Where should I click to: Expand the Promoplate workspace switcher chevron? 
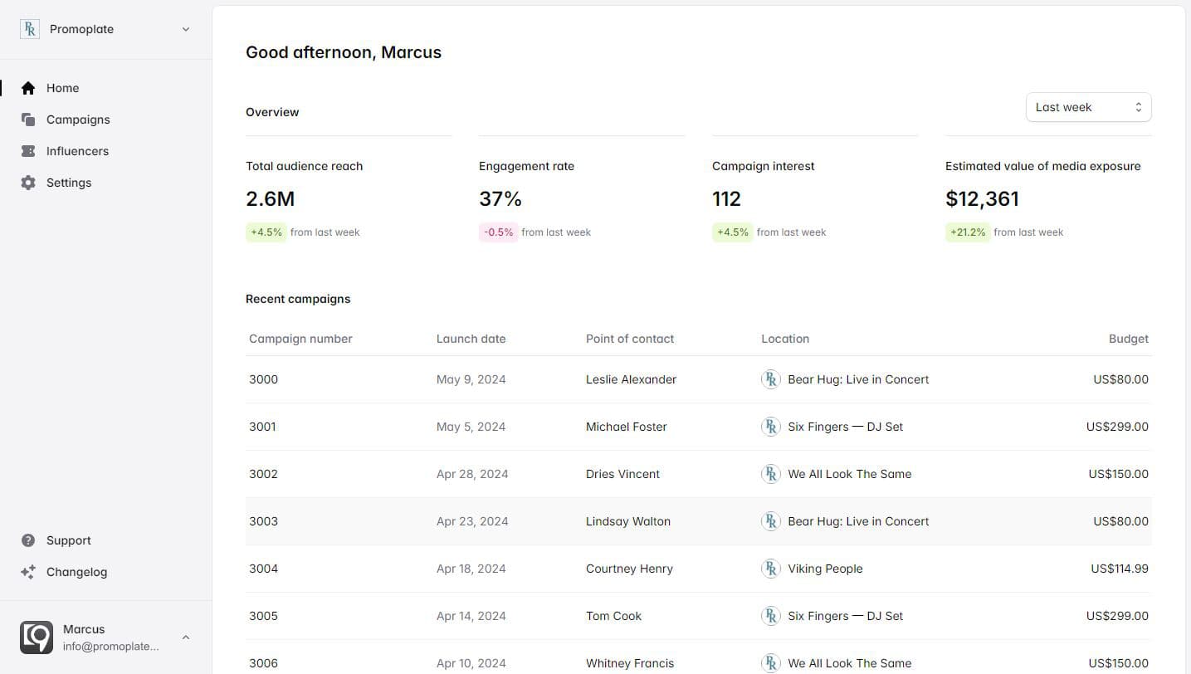pos(186,29)
